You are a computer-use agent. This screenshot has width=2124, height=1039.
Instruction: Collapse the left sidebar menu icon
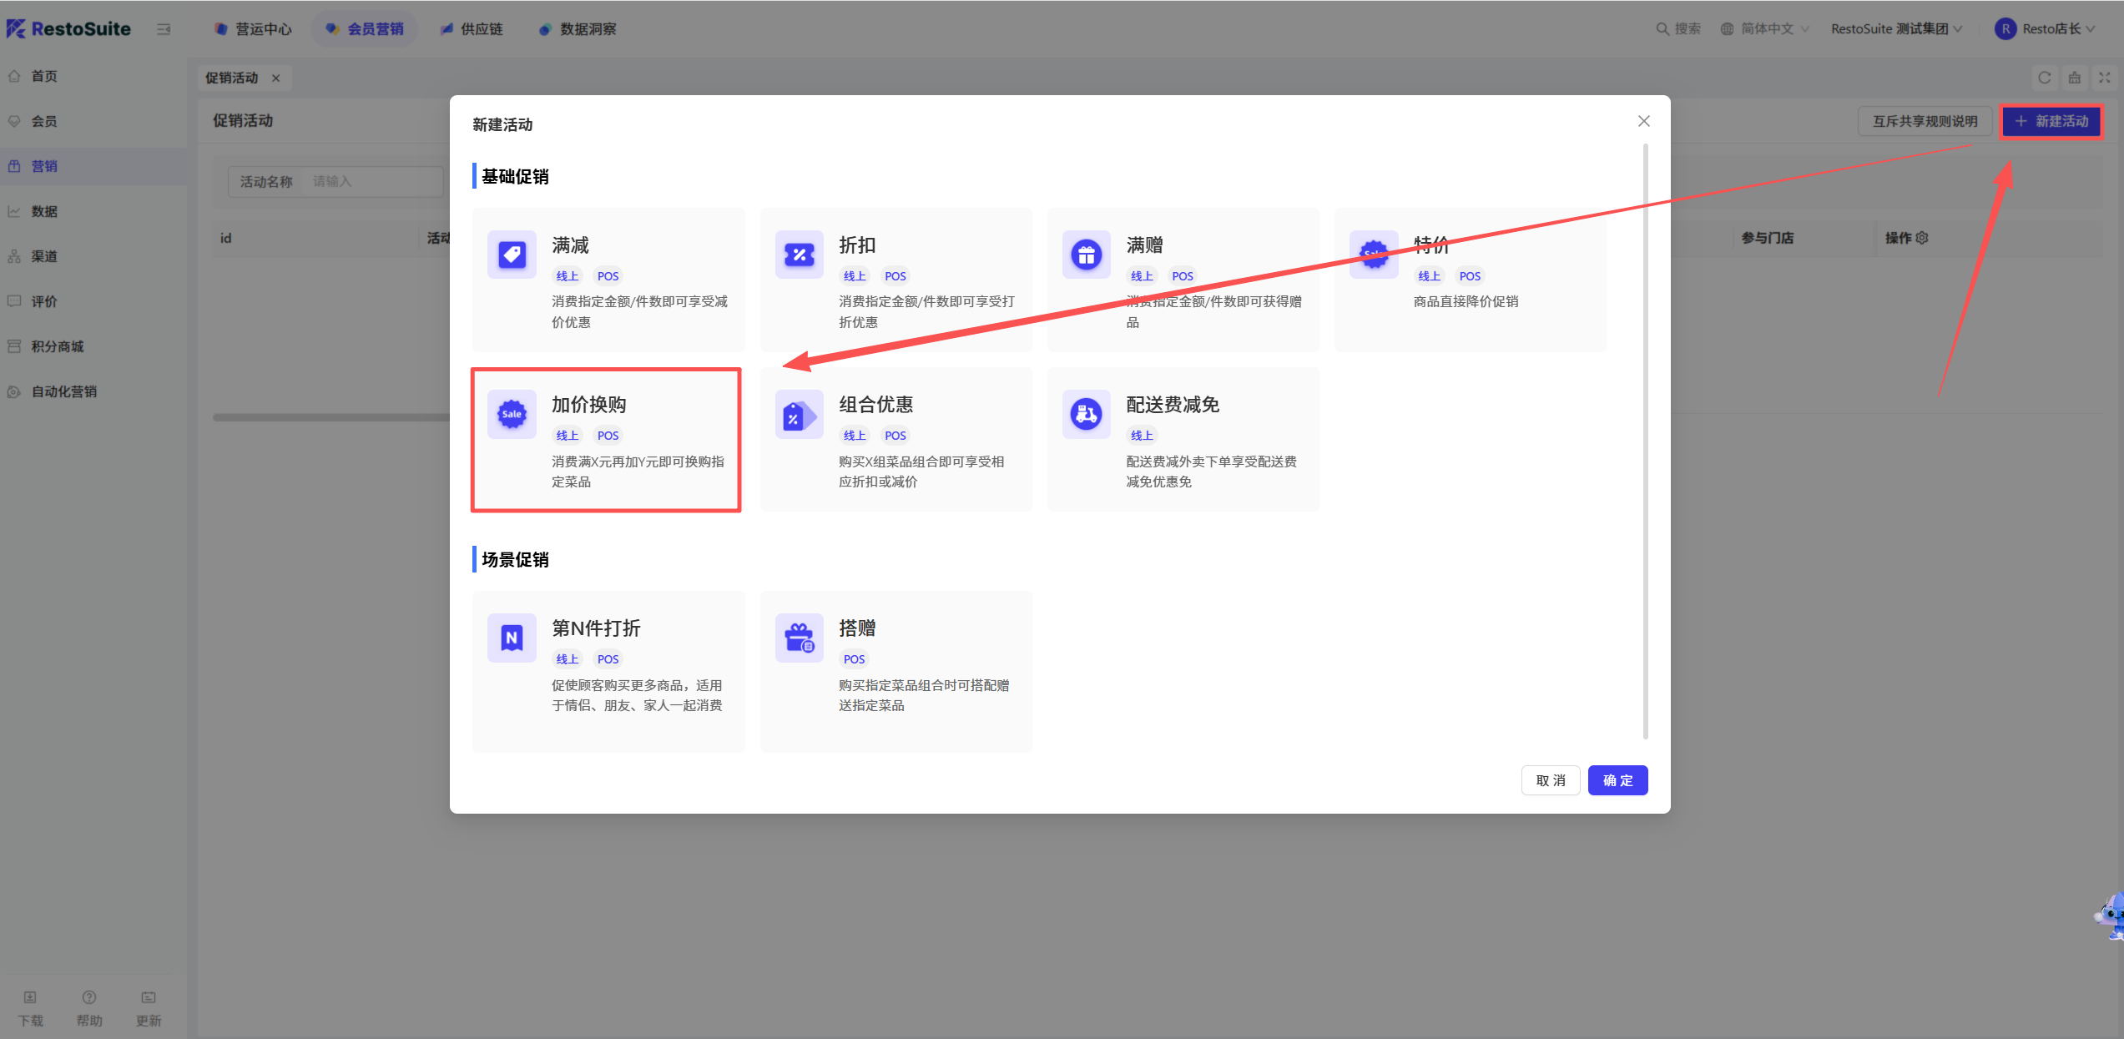[164, 29]
